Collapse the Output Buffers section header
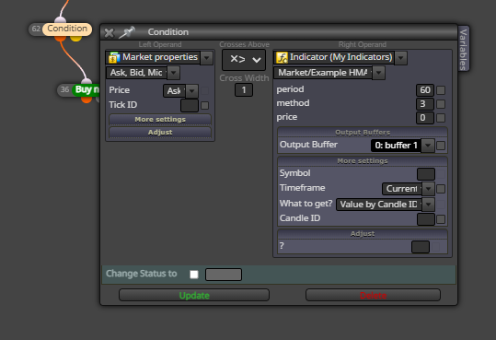 point(363,132)
